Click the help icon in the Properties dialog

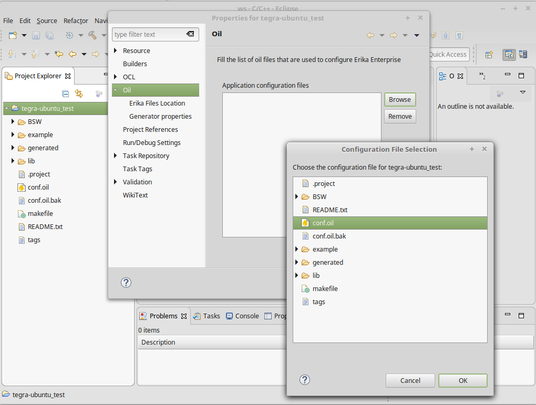126,283
